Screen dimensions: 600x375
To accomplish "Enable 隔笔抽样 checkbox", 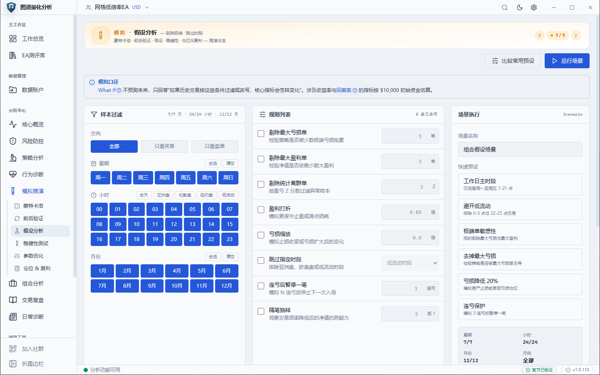I will (x=261, y=311).
